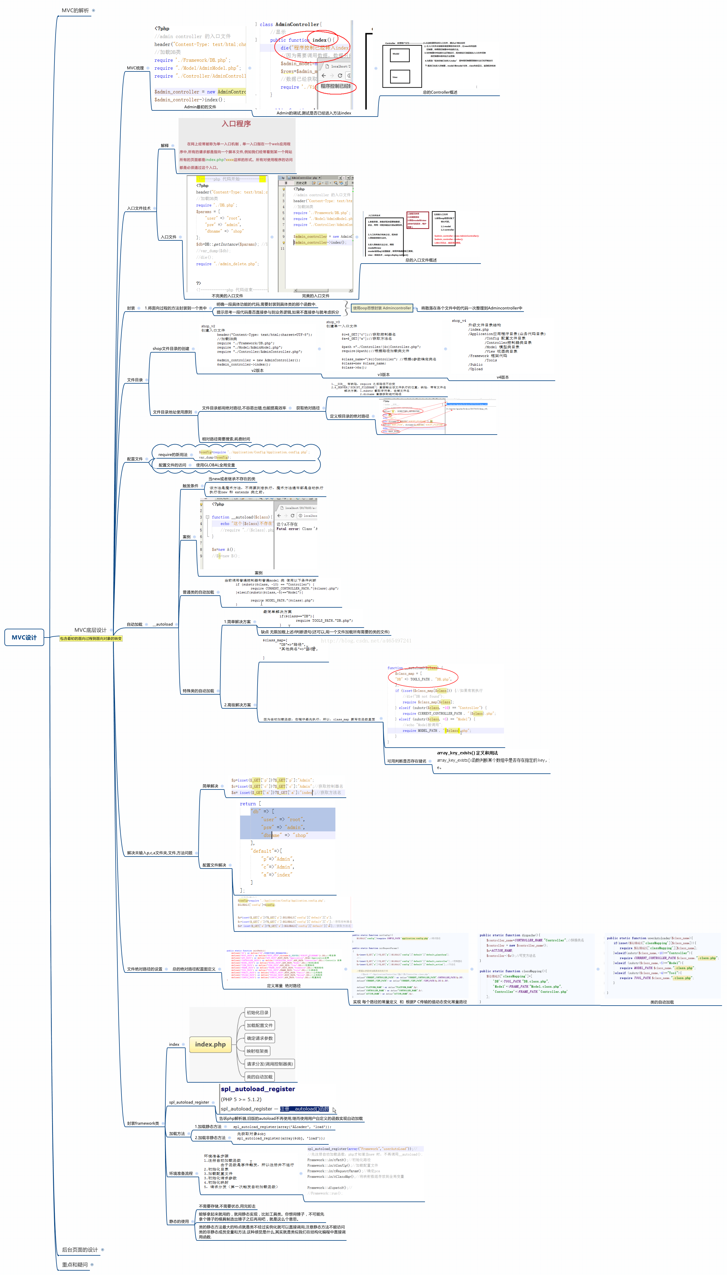Collapse the 配置文件 node minus icon

(147, 459)
